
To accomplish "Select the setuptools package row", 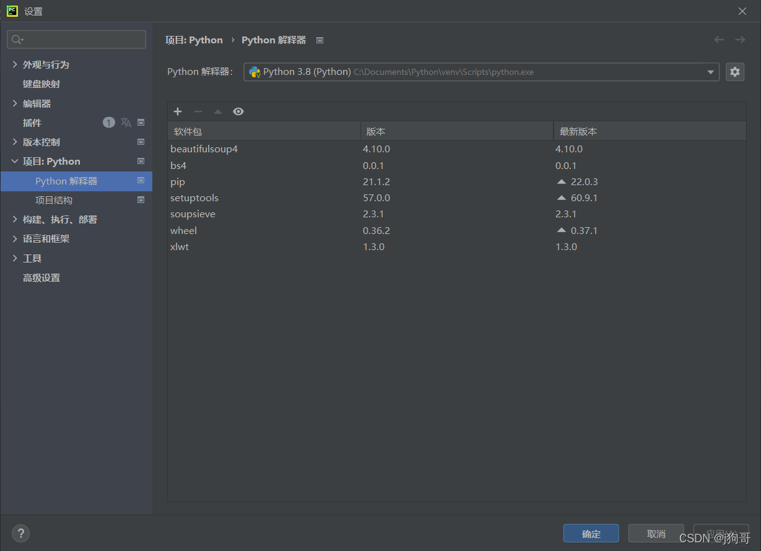I will (x=457, y=197).
